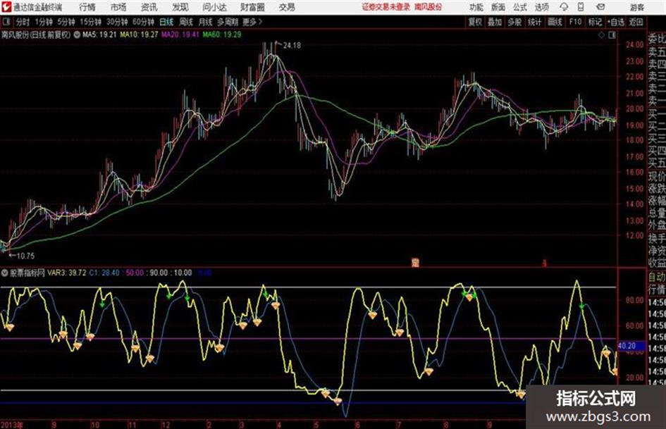Click the 自动 side tab

pos(657,278)
